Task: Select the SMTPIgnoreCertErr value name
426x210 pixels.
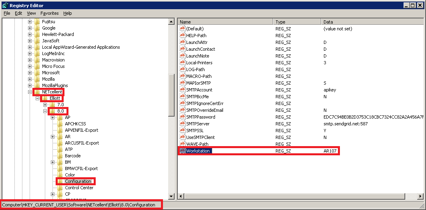Action: click(205, 103)
